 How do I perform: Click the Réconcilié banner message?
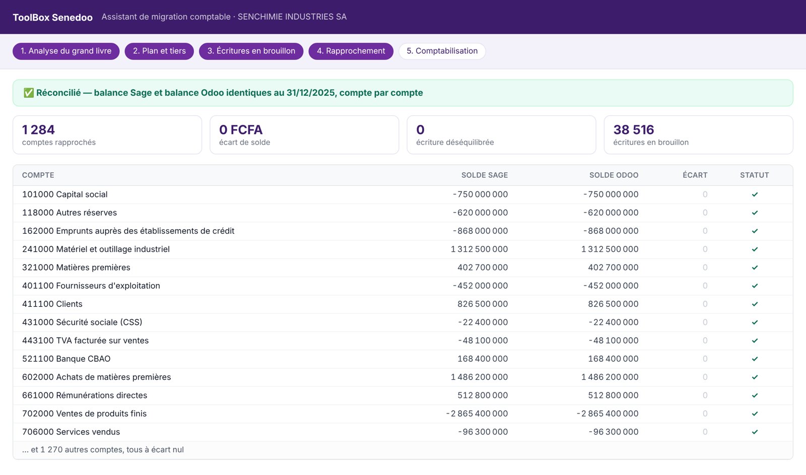230,93
